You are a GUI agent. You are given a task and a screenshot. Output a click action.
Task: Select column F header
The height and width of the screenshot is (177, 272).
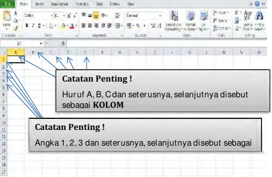pyautogui.click(x=102, y=52)
